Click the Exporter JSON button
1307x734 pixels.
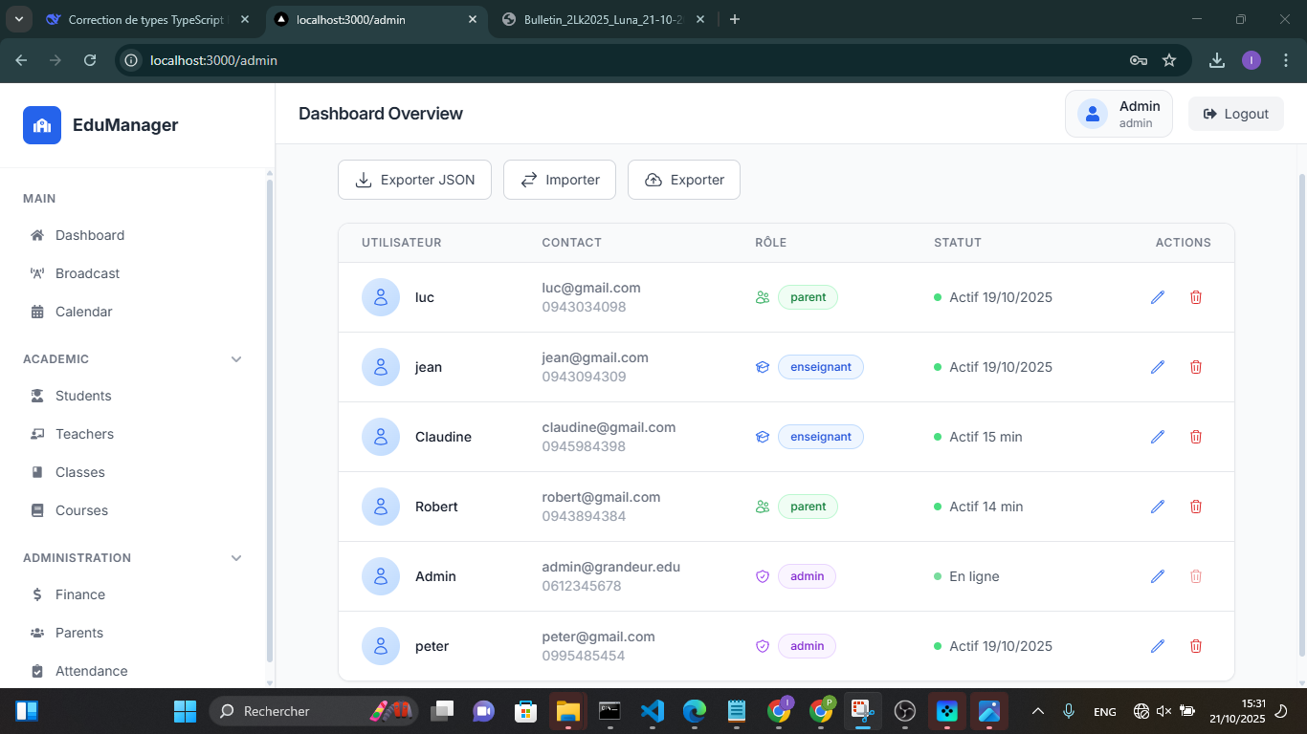tap(414, 180)
